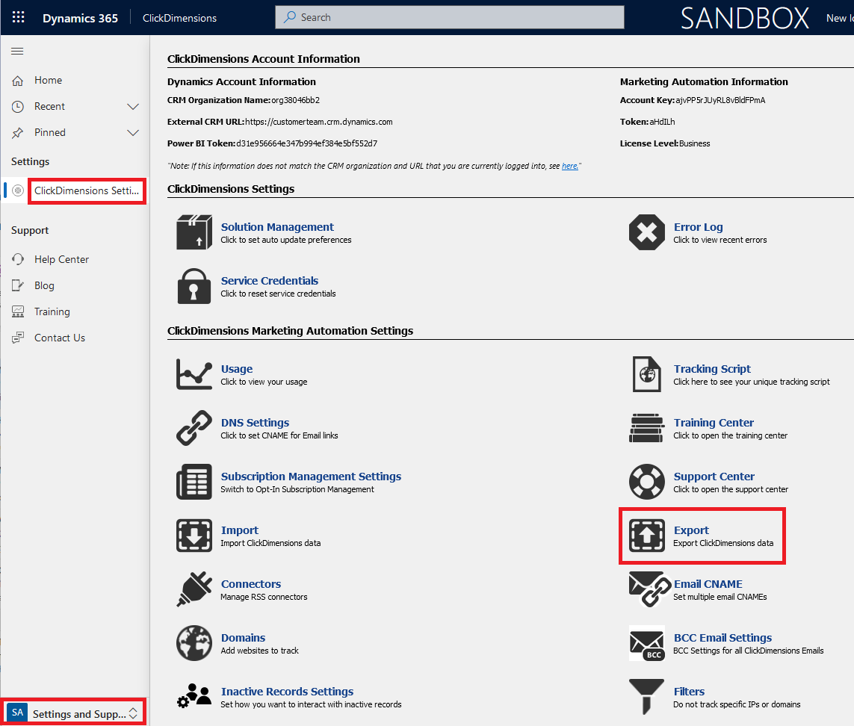Click the DNS Settings chain icon
Viewport: 854px width, 726px height.
click(194, 428)
